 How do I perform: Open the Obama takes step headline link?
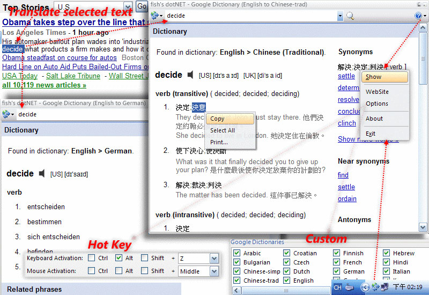point(75,22)
